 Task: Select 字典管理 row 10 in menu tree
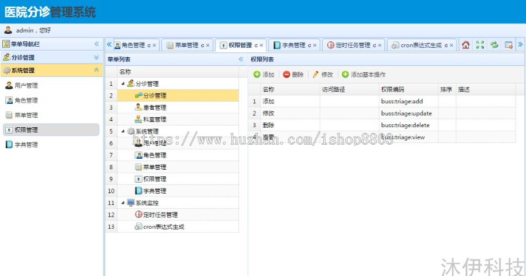(x=178, y=191)
